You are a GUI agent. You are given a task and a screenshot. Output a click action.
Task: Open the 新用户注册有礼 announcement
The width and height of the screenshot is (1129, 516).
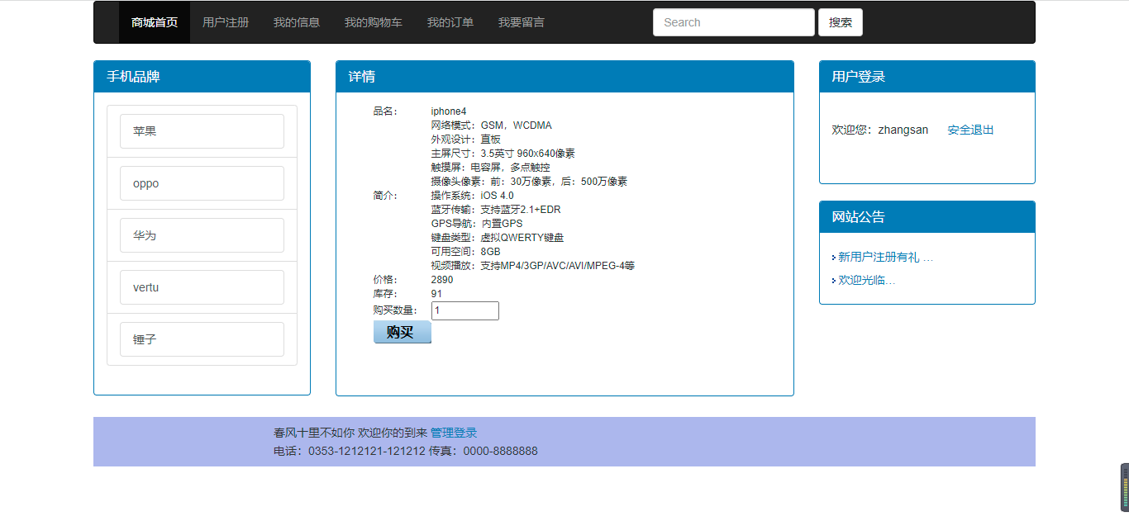point(885,257)
